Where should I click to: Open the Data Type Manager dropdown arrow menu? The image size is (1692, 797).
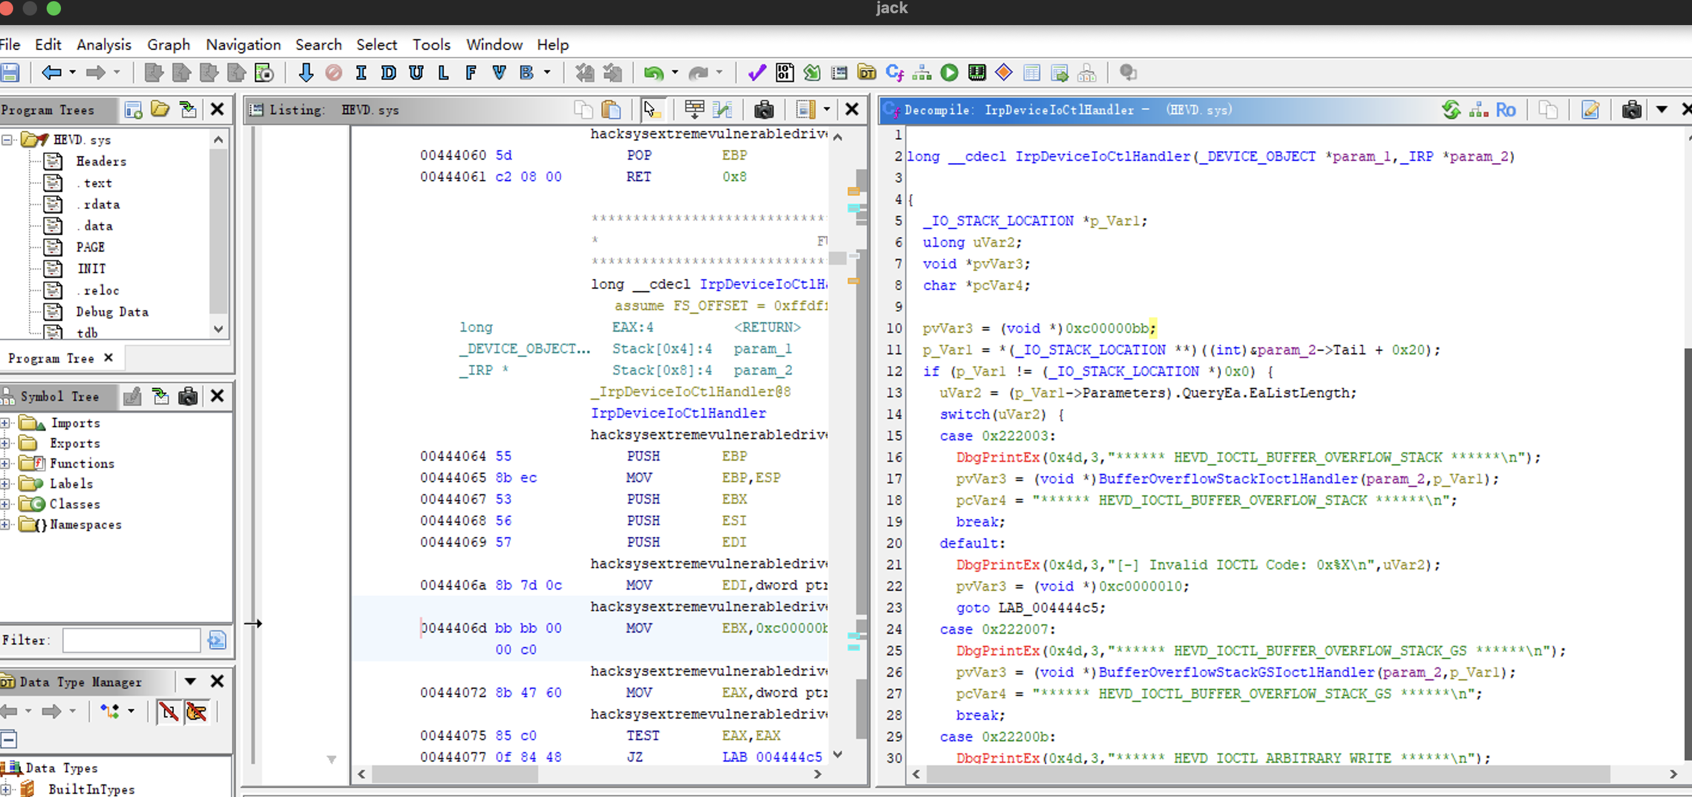point(190,682)
